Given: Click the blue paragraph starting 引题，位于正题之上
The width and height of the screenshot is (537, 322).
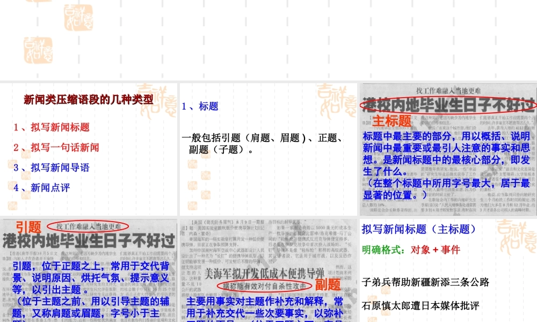Looking at the screenshot, I should click(x=91, y=291).
